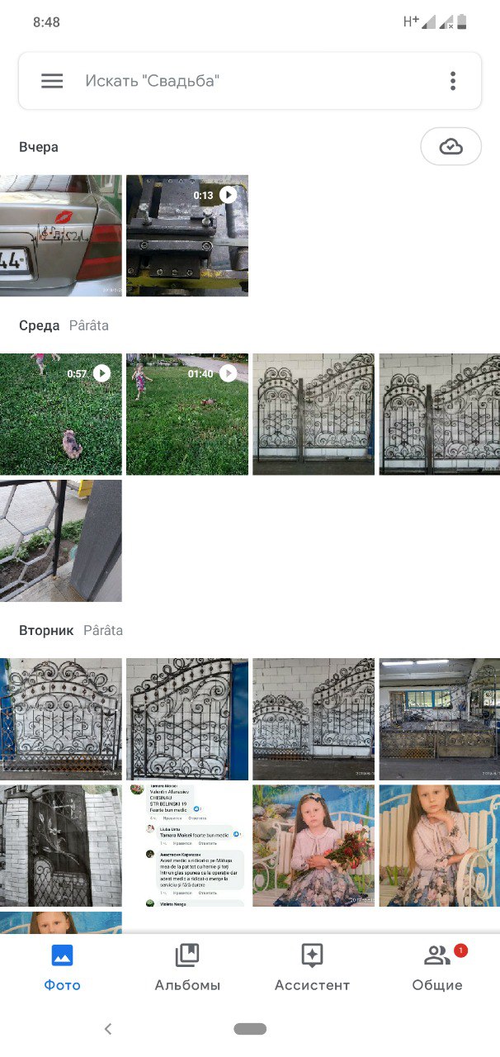Tap the Вторник Pârâta section header

pyautogui.click(x=71, y=630)
